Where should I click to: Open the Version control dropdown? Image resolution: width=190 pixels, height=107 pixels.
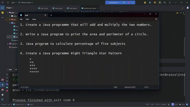click(26, 2)
